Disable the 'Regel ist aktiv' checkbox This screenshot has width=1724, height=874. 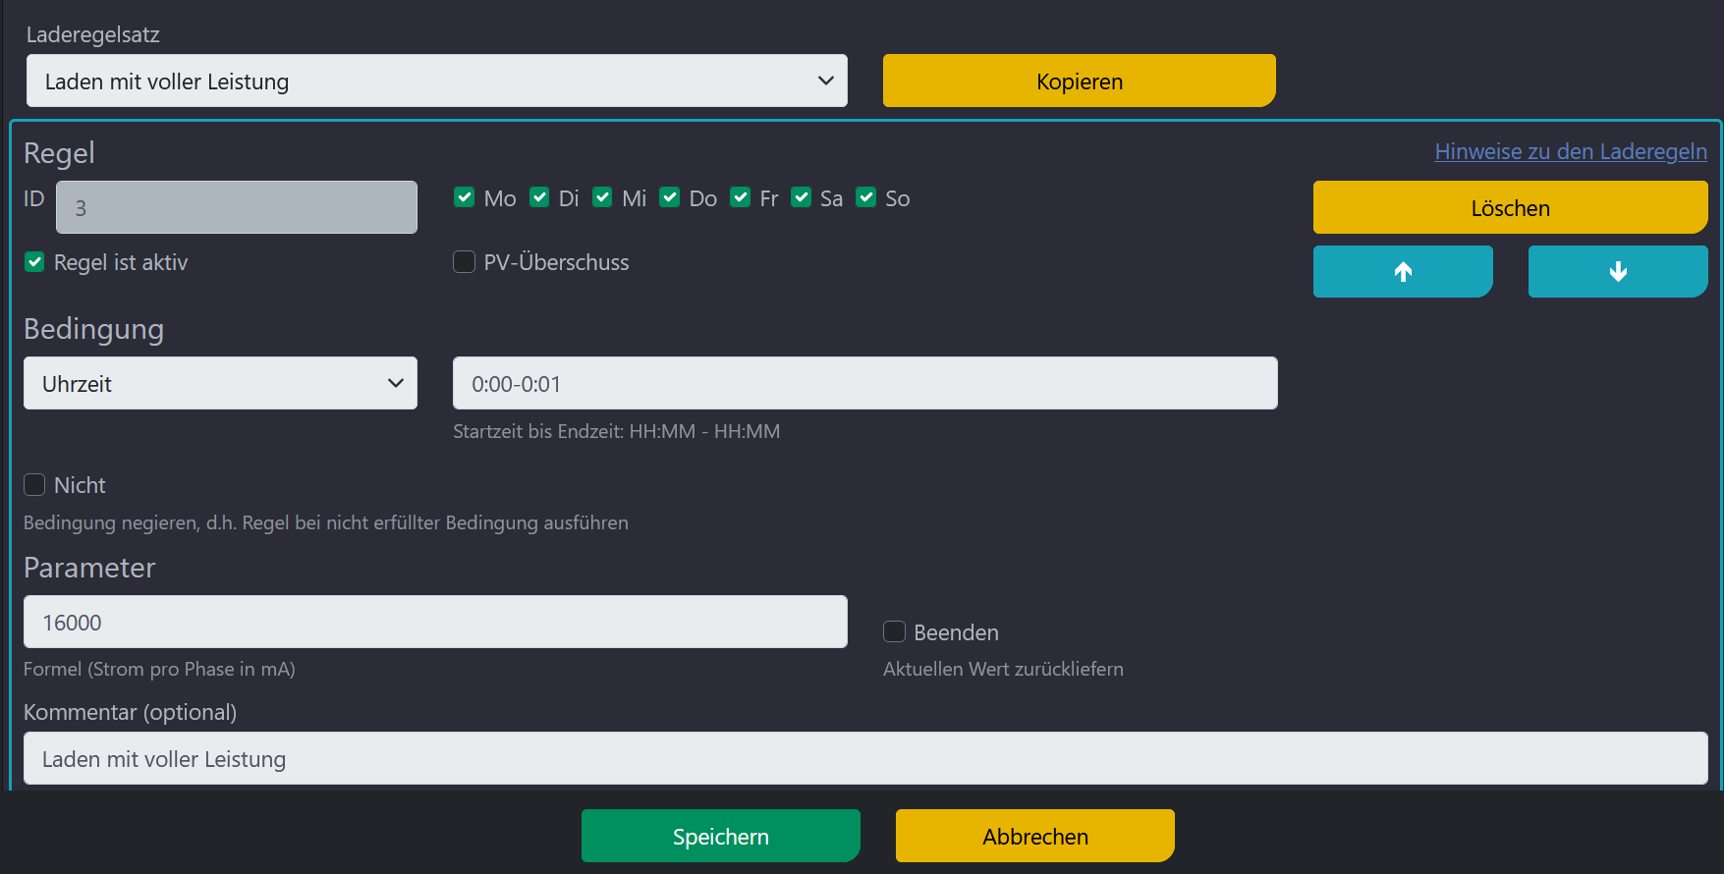(34, 262)
